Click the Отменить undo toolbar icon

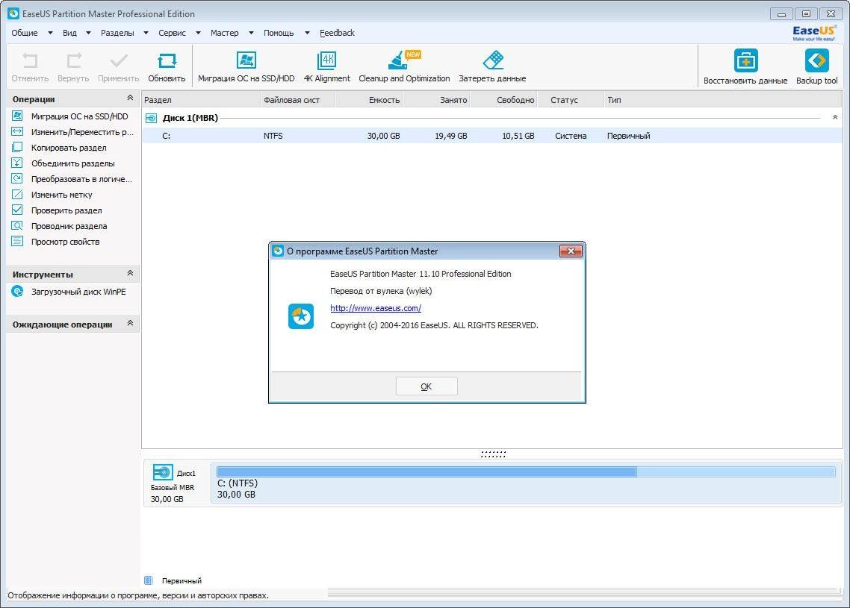click(x=30, y=60)
